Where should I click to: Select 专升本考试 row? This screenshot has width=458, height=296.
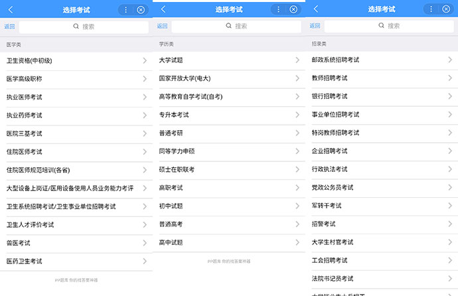tap(229, 115)
